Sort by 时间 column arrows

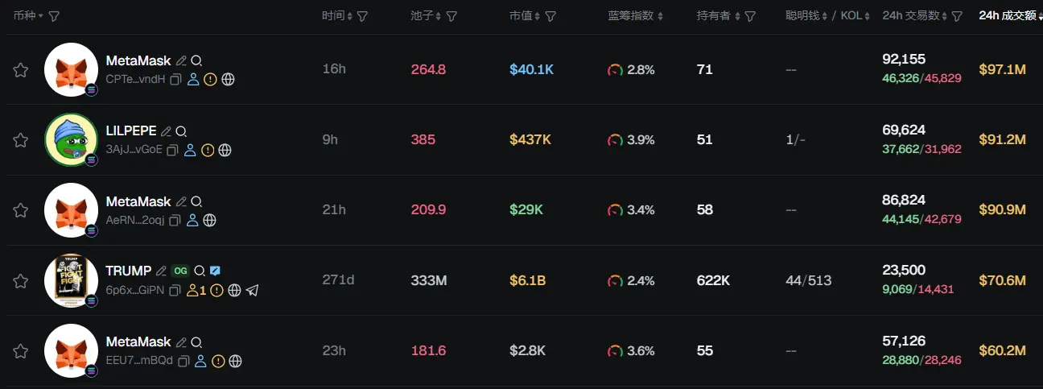tap(349, 16)
